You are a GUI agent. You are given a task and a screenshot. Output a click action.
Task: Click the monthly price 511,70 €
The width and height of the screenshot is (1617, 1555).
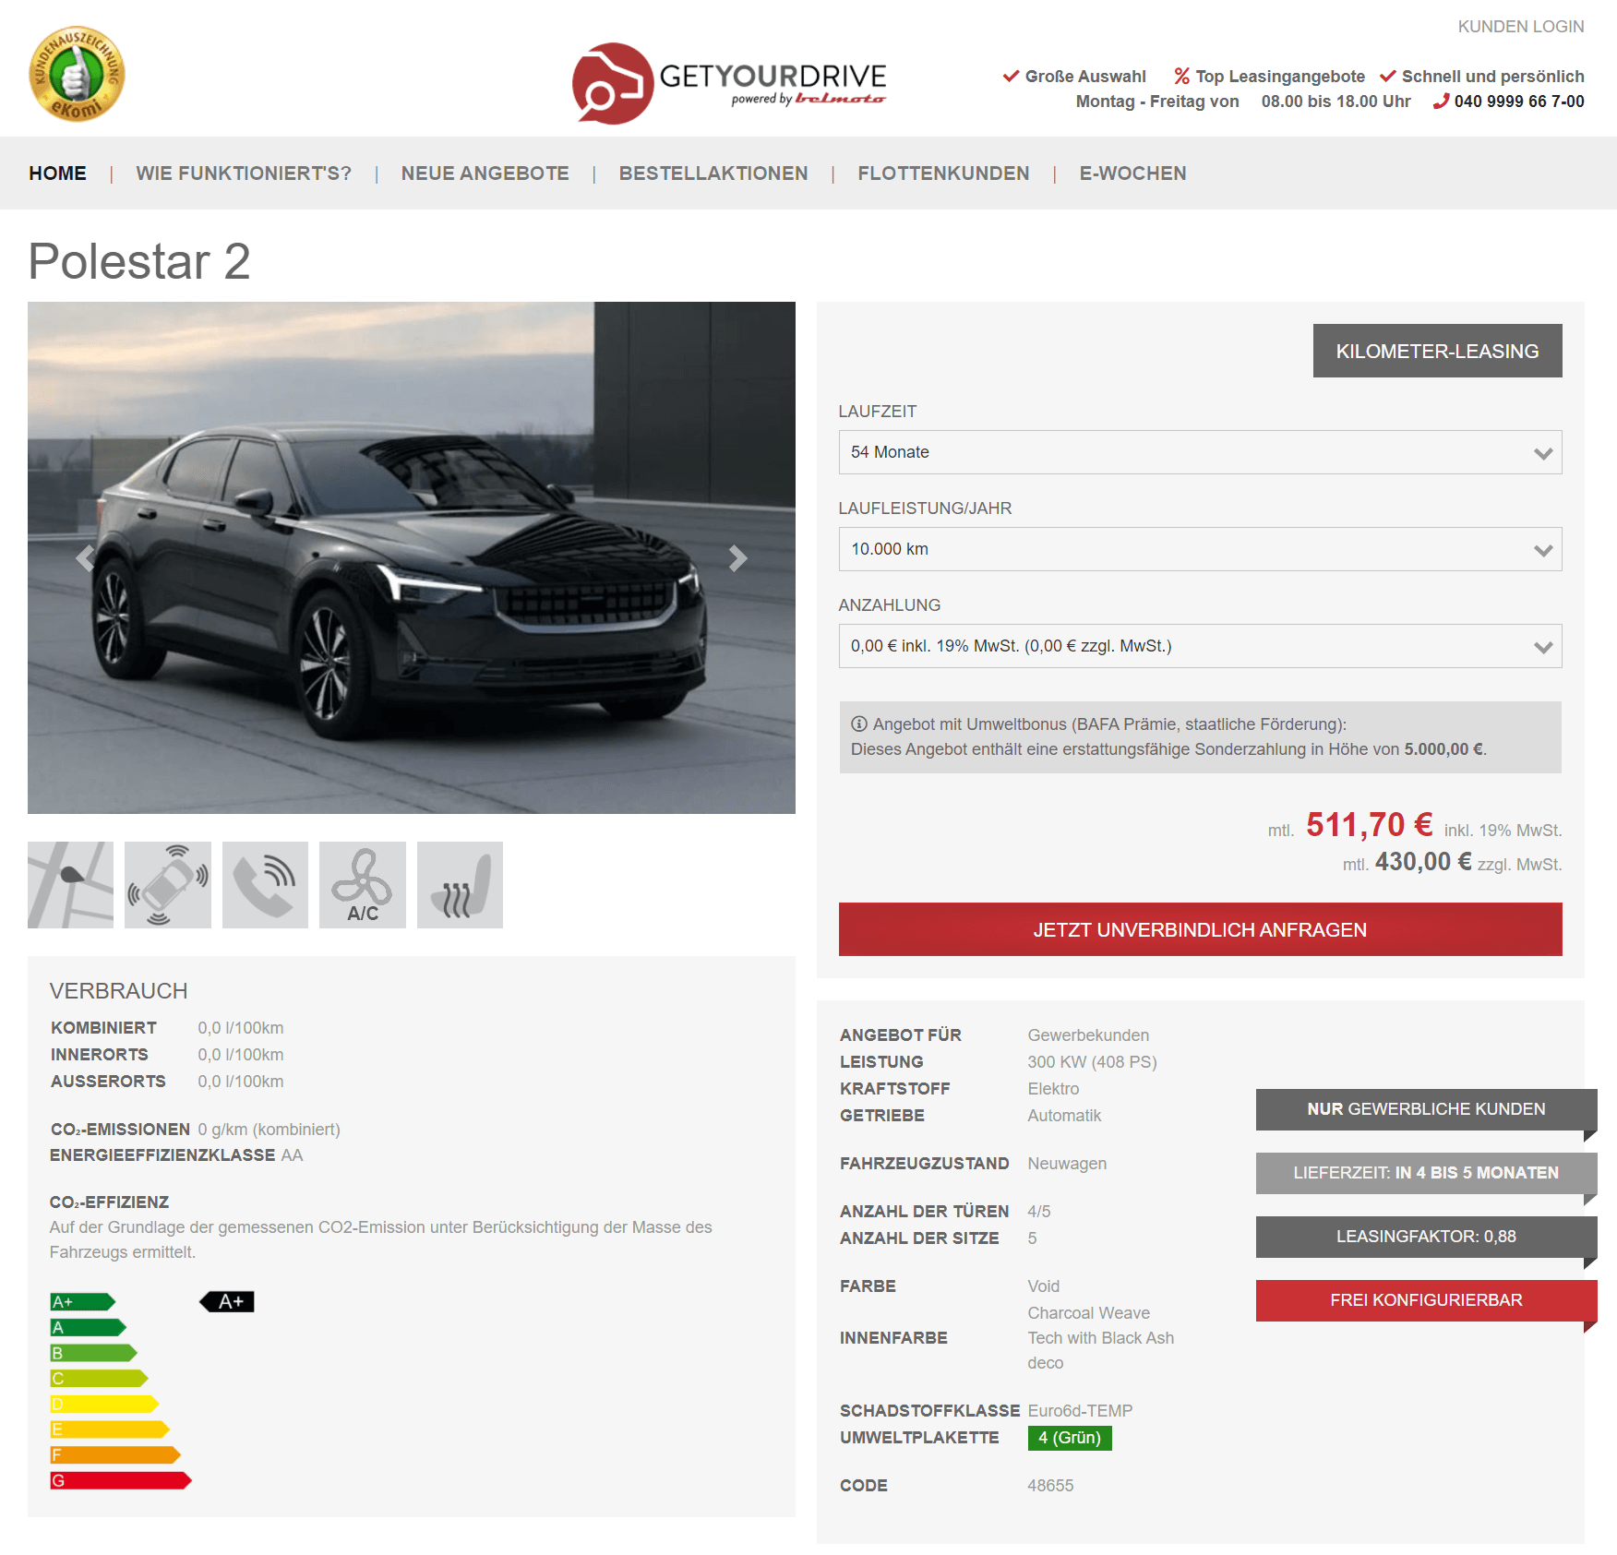tap(1370, 824)
